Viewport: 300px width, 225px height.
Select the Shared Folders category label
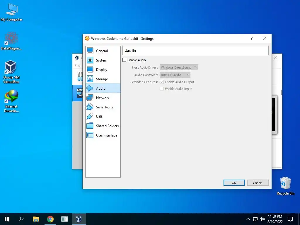click(107, 126)
